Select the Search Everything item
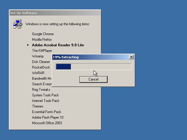Viewport: 187px width, 140px height. 42,84
